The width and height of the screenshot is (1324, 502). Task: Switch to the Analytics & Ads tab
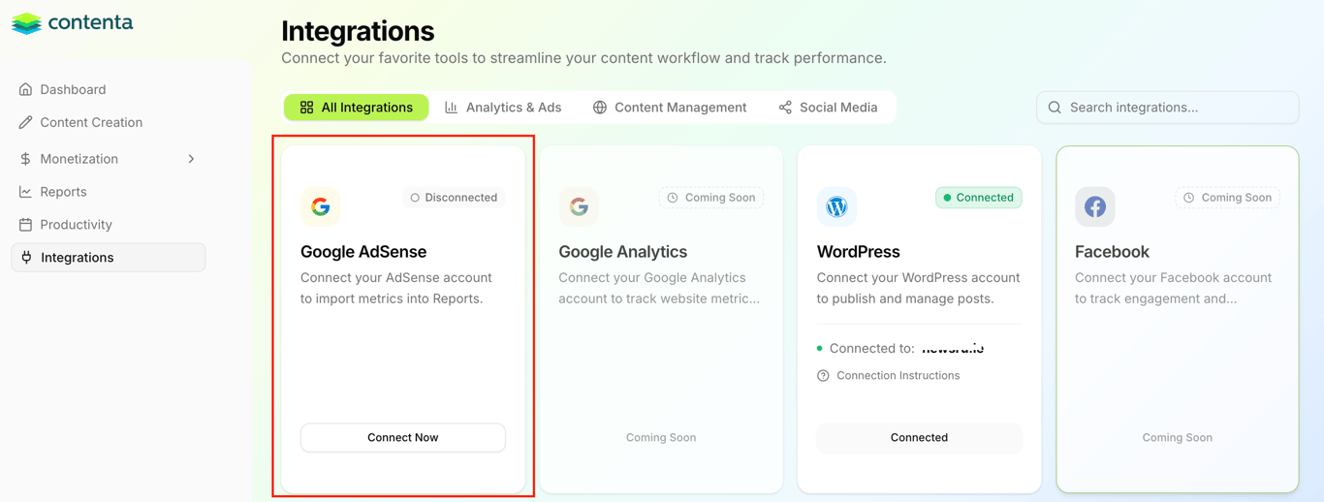point(503,108)
